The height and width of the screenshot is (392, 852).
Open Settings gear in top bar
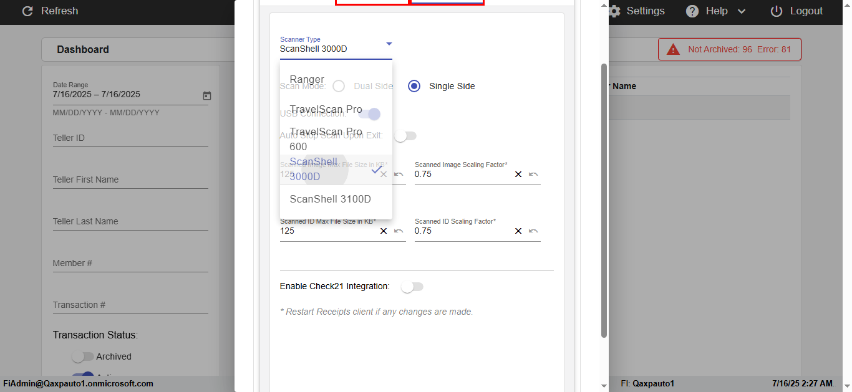click(614, 11)
